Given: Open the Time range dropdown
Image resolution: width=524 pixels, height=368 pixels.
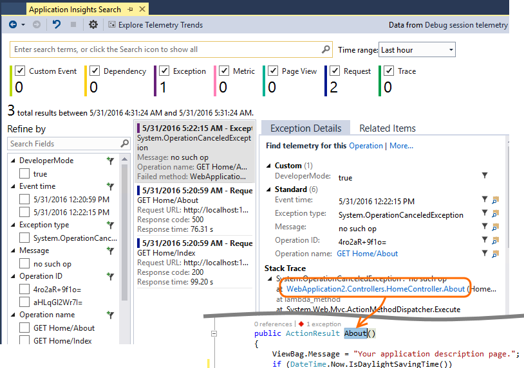Looking at the screenshot, I should pyautogui.click(x=416, y=50).
